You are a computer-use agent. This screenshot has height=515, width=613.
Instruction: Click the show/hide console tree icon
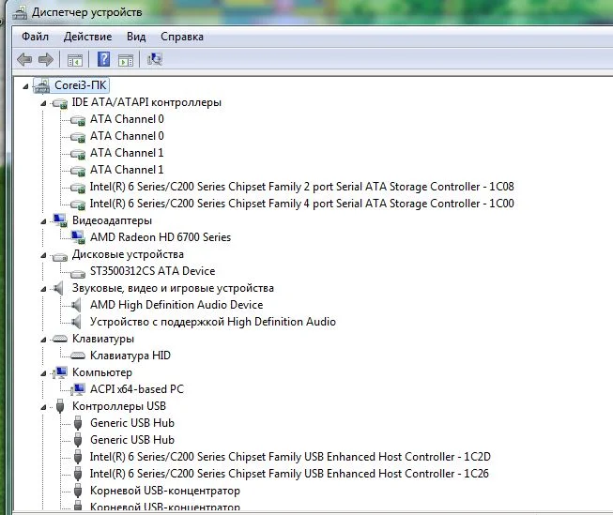click(75, 59)
